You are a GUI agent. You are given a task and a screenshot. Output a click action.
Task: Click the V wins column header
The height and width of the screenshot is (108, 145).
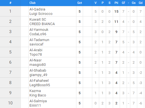96,3
